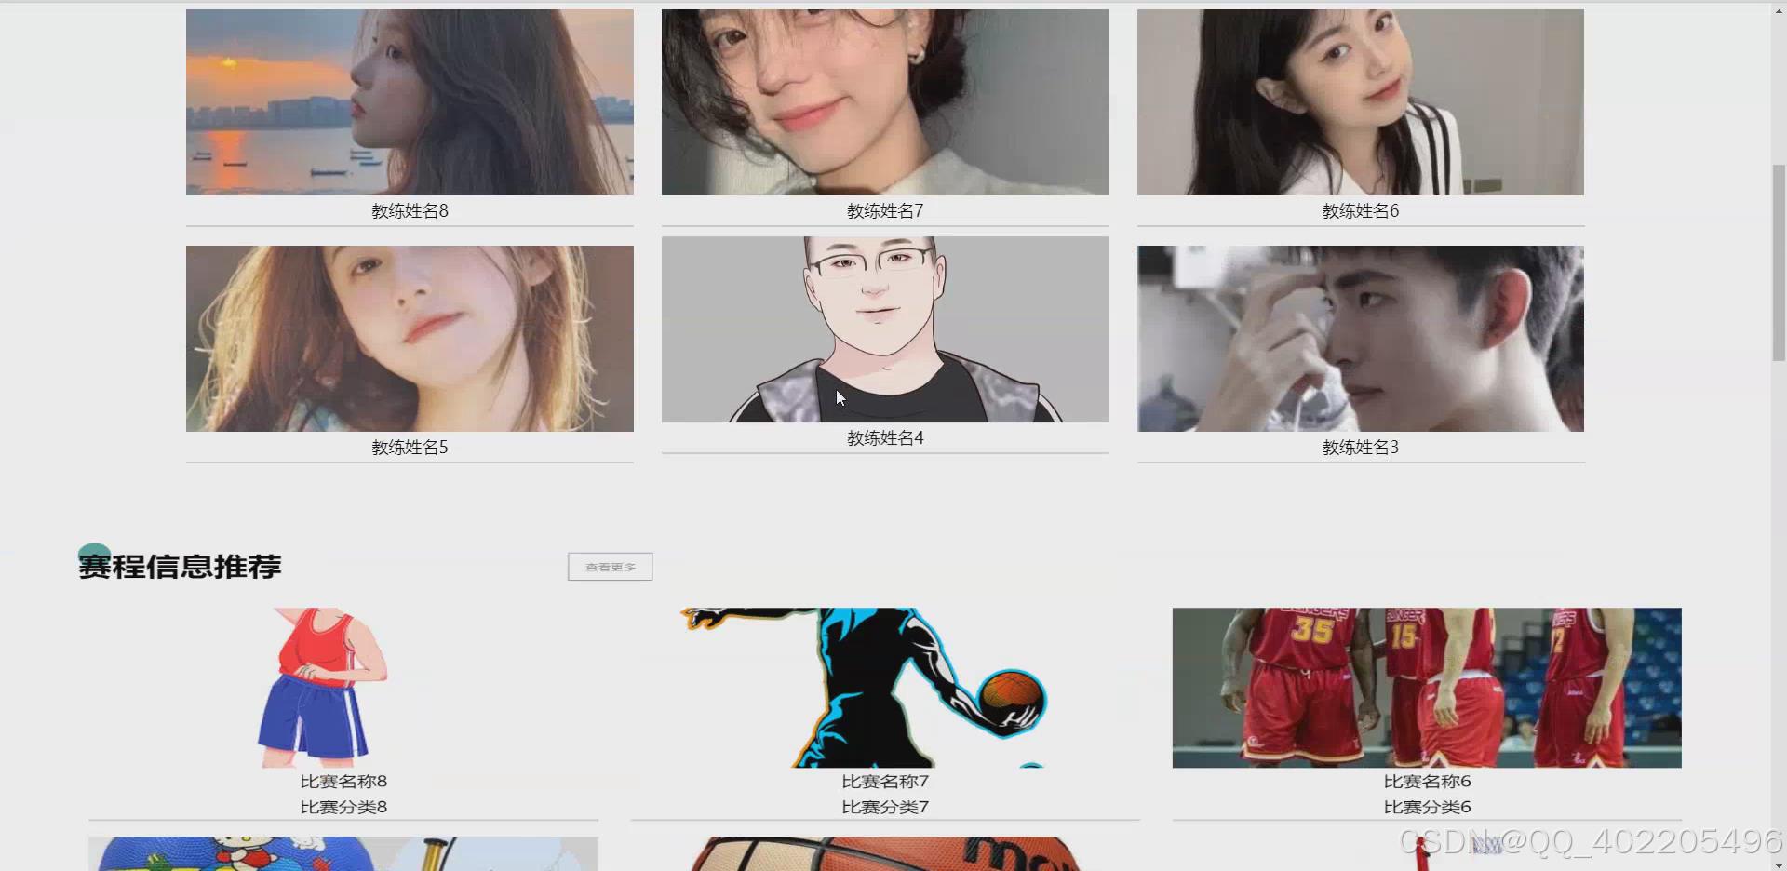Open photo of coach 教练姓名8
Screen dimensions: 1787x871
[x=410, y=102]
